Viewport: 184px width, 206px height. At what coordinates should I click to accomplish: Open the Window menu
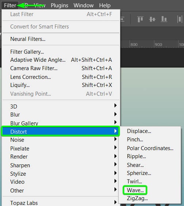[83, 5]
